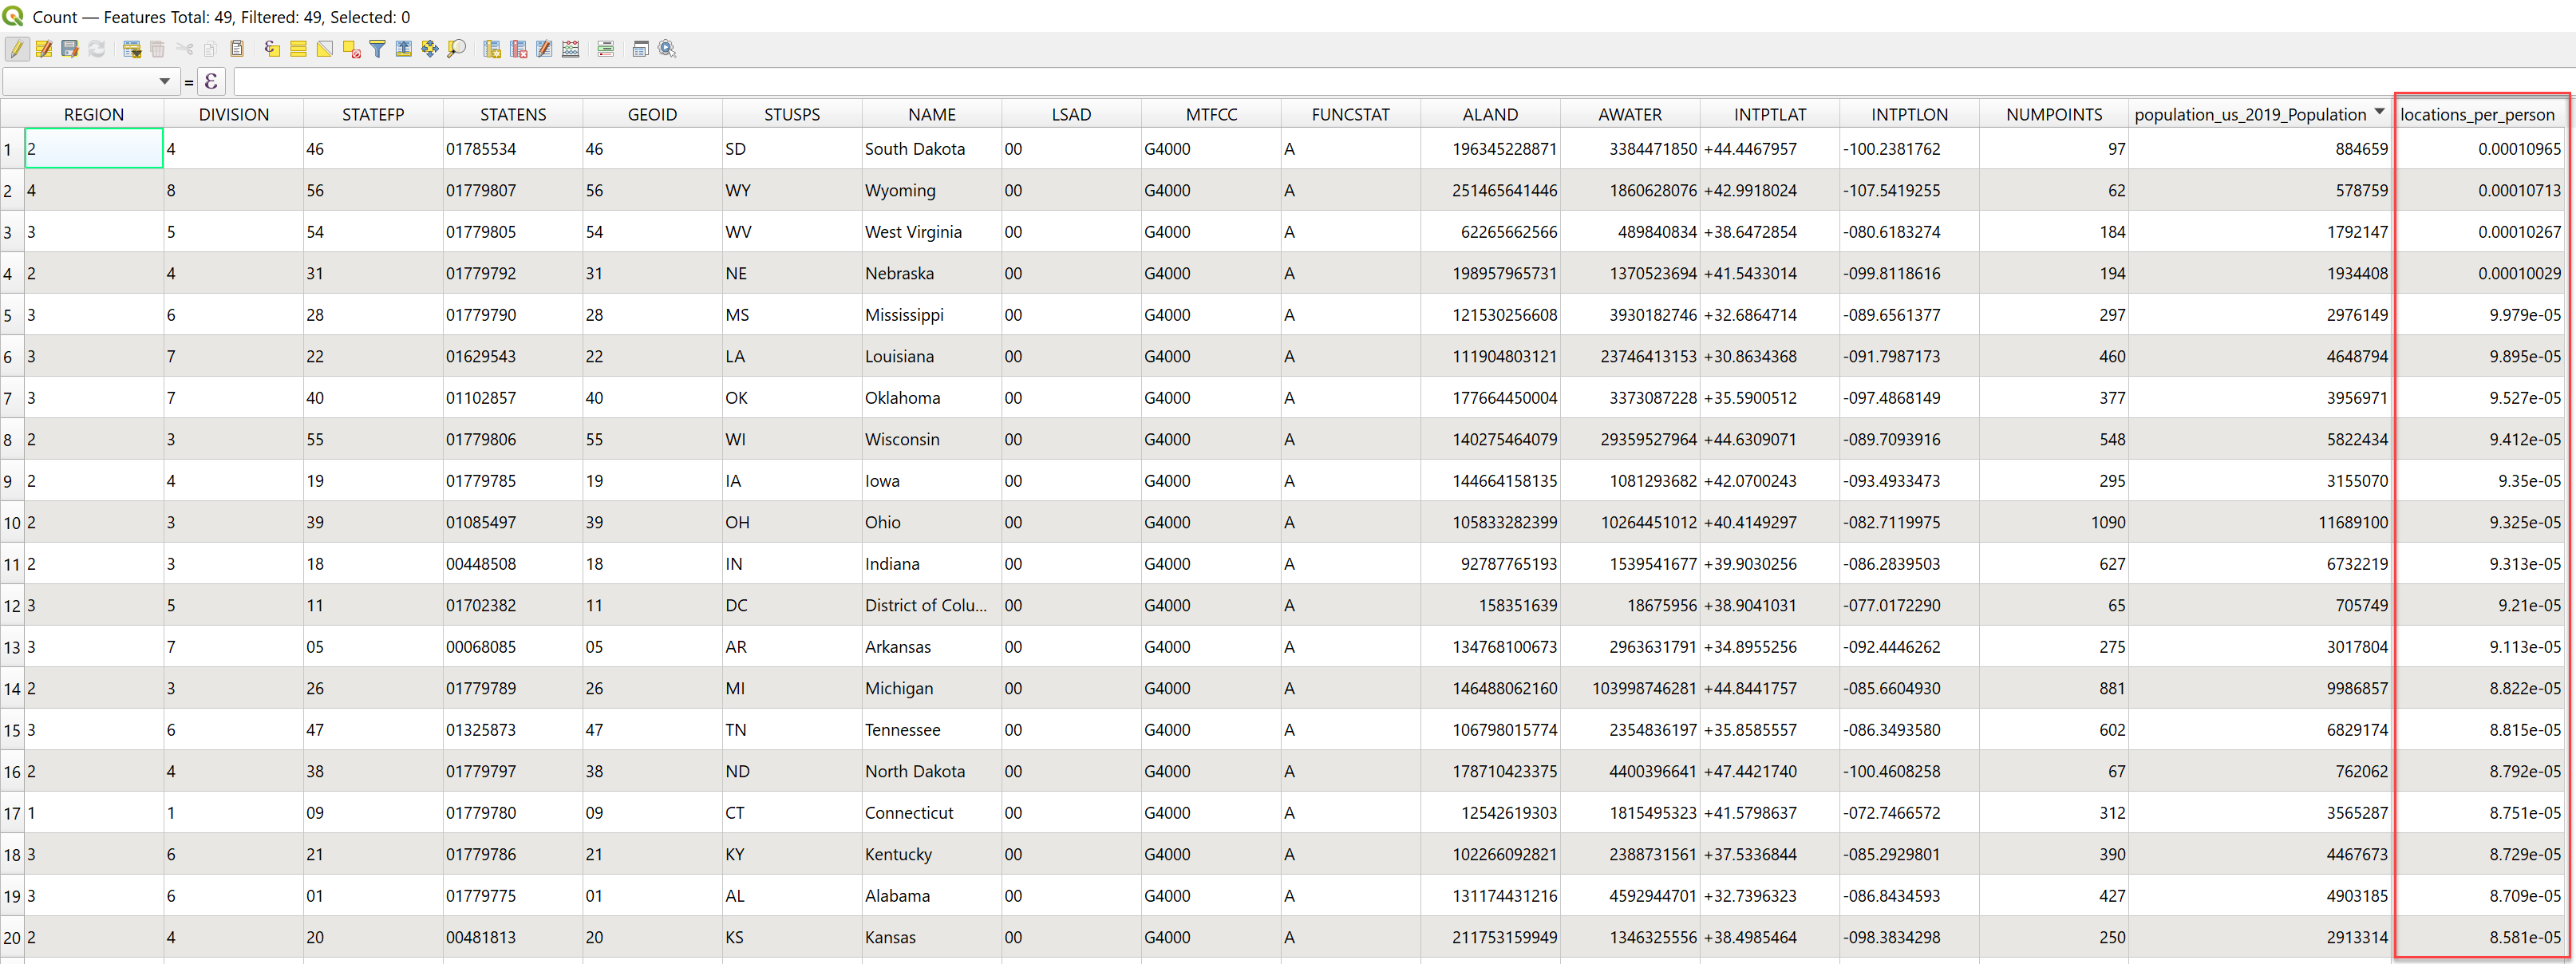Zoom map to the selected rows
This screenshot has height=964, width=2576.
(x=456, y=49)
